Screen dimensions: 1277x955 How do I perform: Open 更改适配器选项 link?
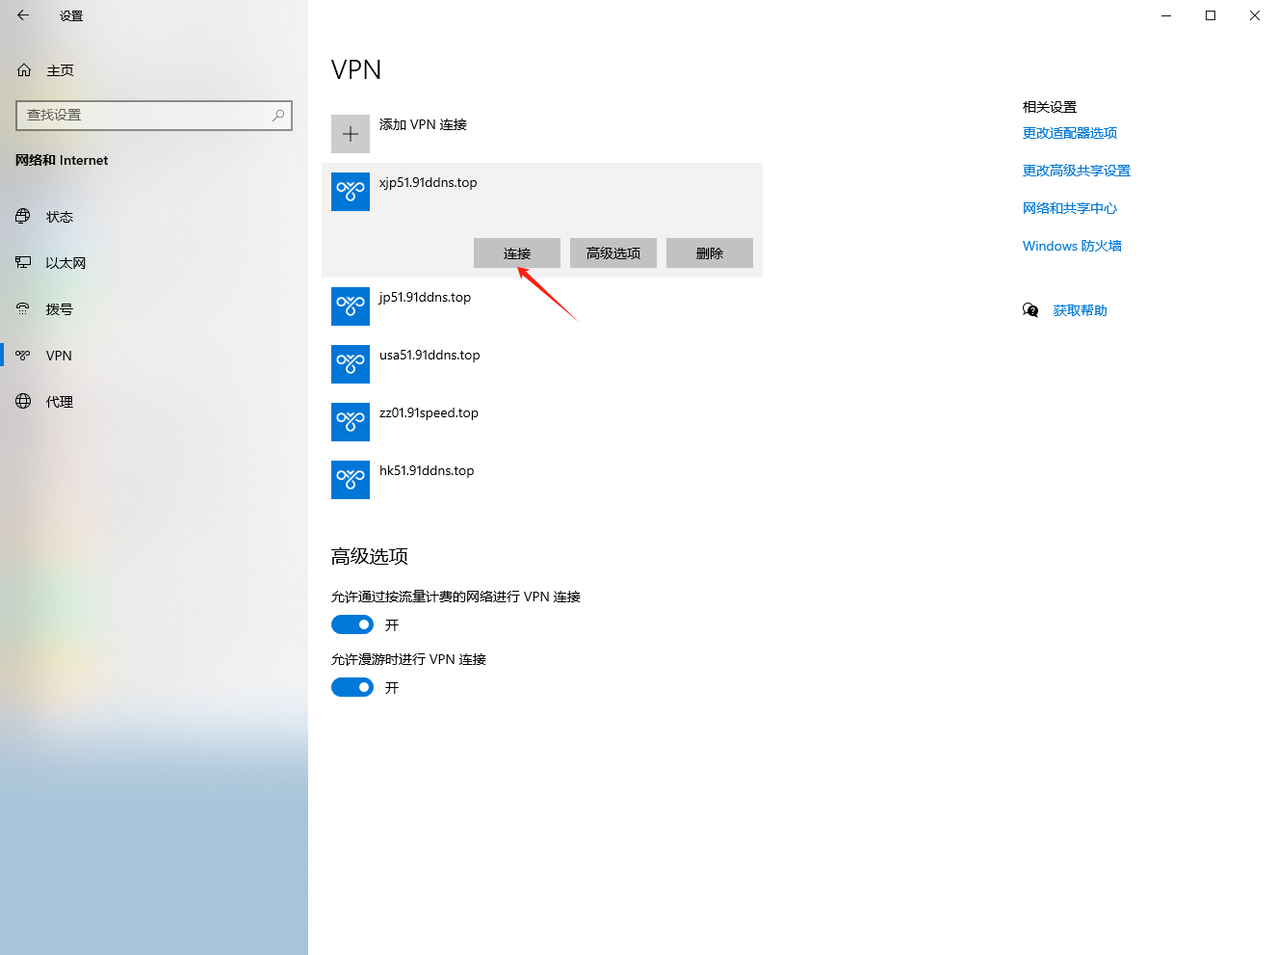(x=1070, y=133)
